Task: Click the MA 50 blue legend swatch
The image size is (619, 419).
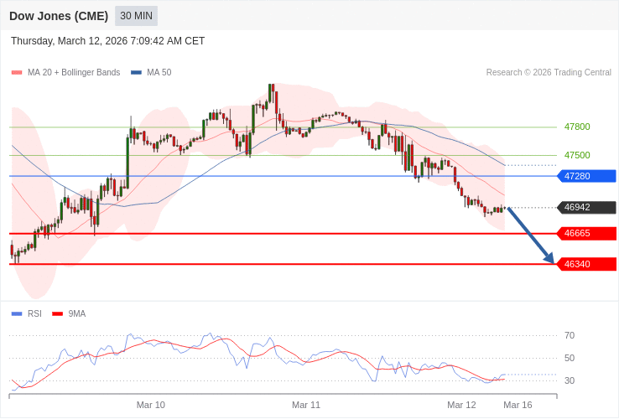Action: tap(136, 73)
